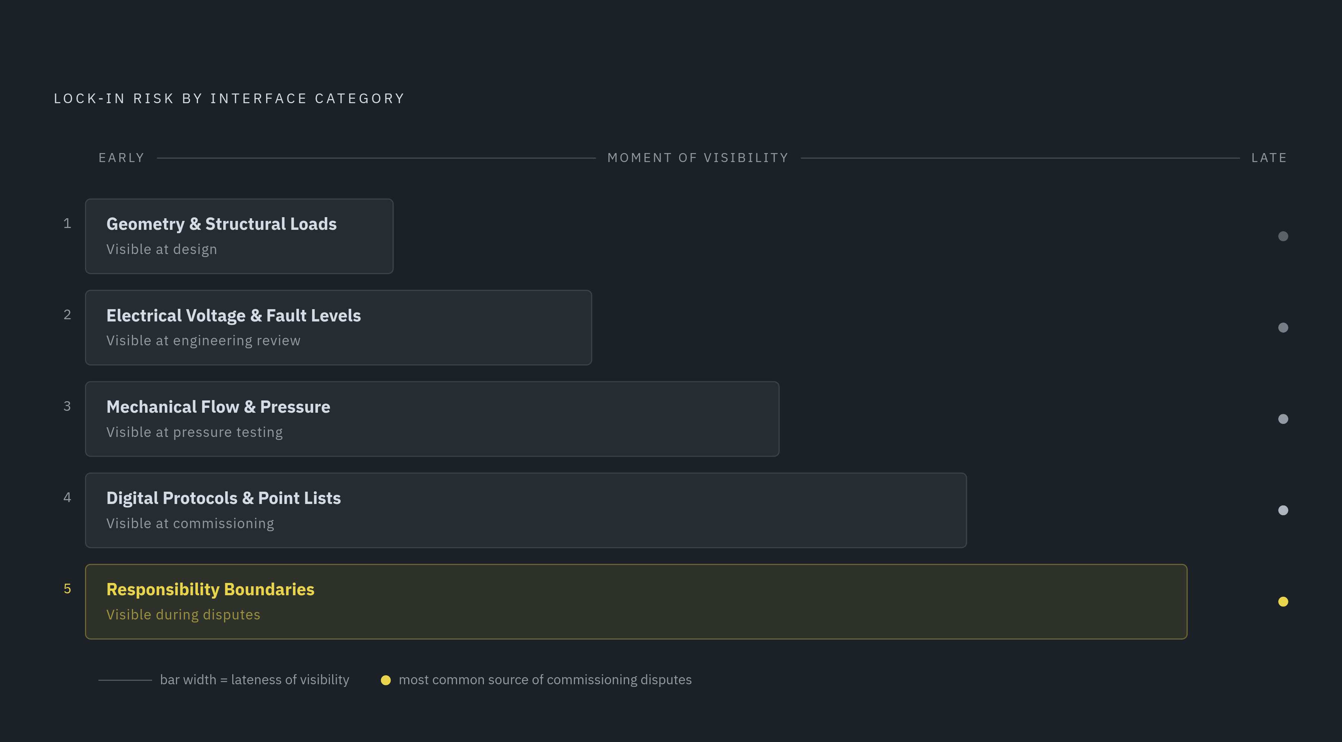Screen dimensions: 1342x742
Task: Click 'Visible at commissioning' subtitle
Action: (x=190, y=523)
